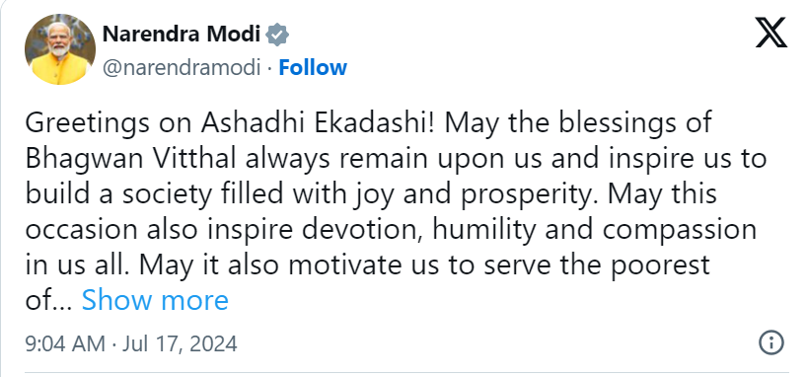Open the @narendramodi handle link
The height and width of the screenshot is (377, 807).
[182, 67]
